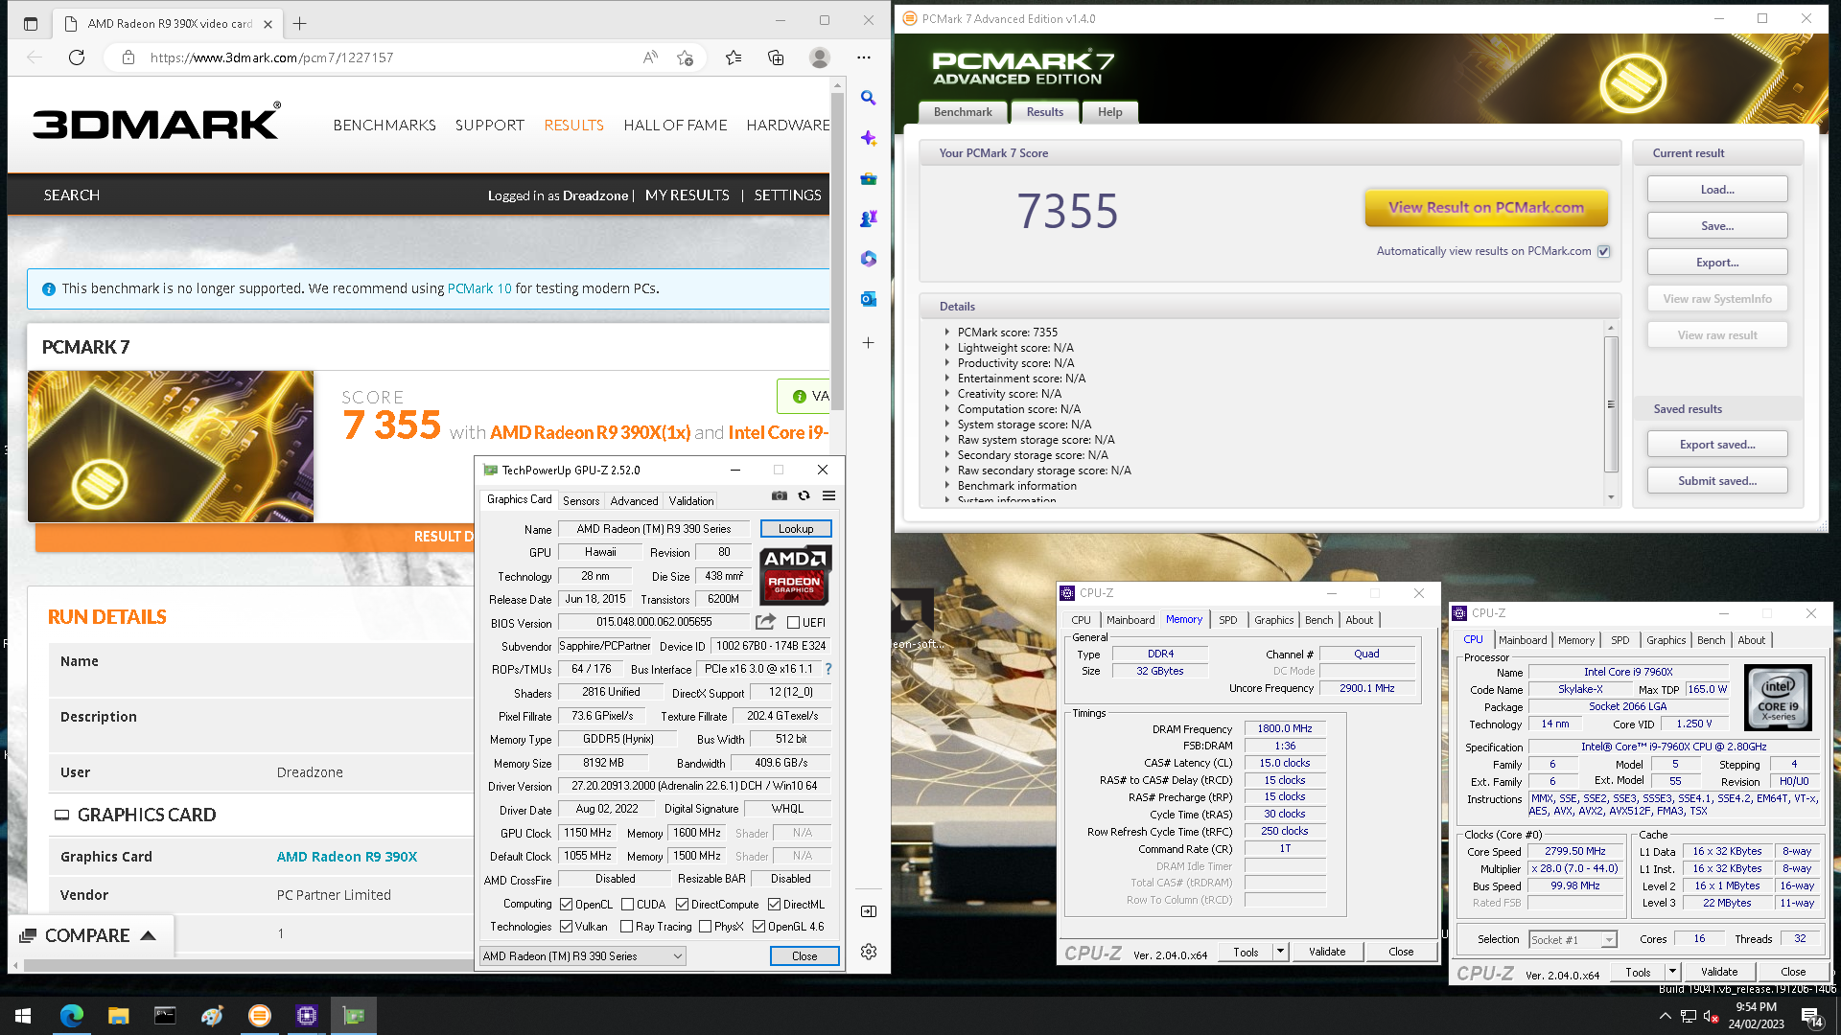Viewport: 1841px width, 1035px height.
Task: Open PCMark 7 Help tab
Action: click(1109, 112)
